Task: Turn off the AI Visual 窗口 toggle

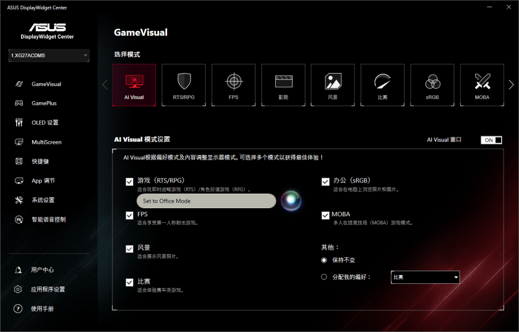Action: (491, 140)
